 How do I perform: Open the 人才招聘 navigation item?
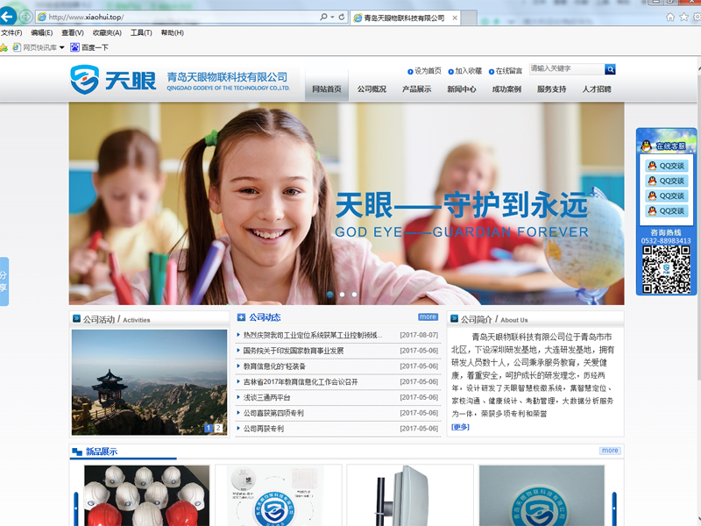pos(597,89)
